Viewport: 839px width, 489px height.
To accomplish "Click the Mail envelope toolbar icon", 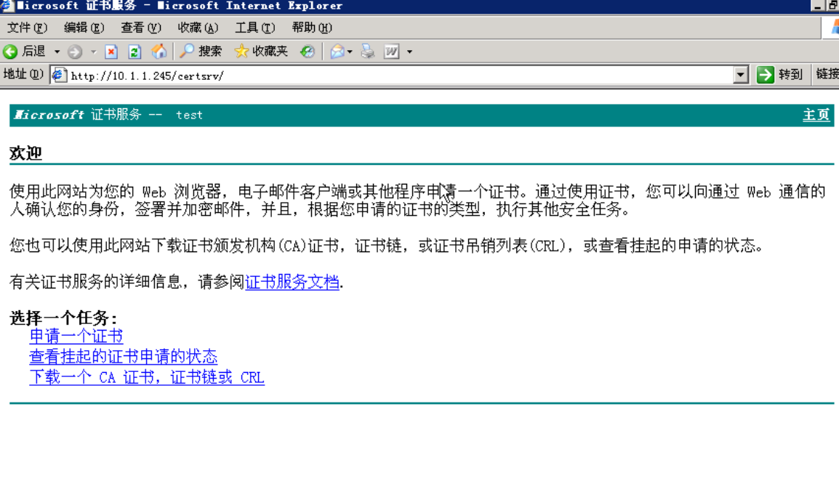I will (337, 52).
